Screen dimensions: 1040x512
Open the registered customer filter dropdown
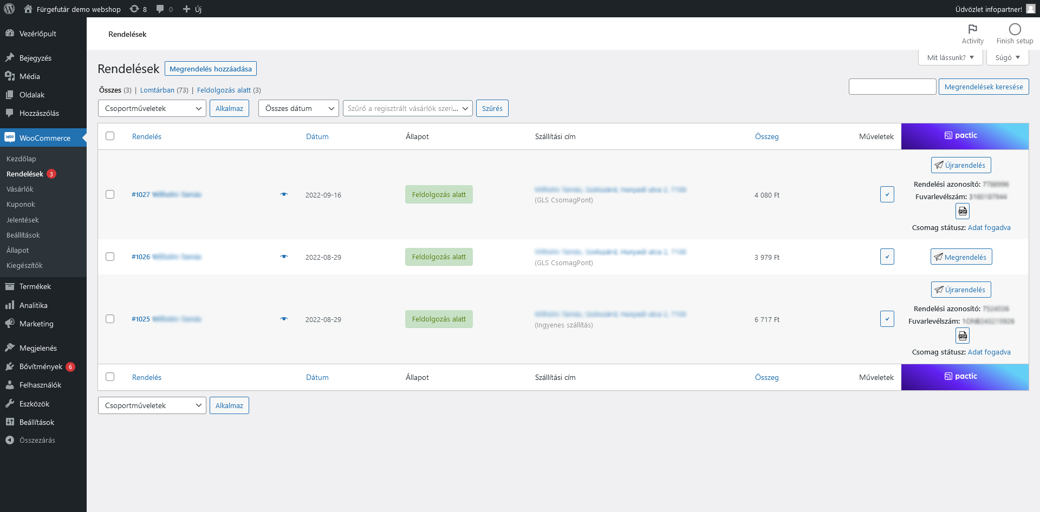[x=408, y=108]
